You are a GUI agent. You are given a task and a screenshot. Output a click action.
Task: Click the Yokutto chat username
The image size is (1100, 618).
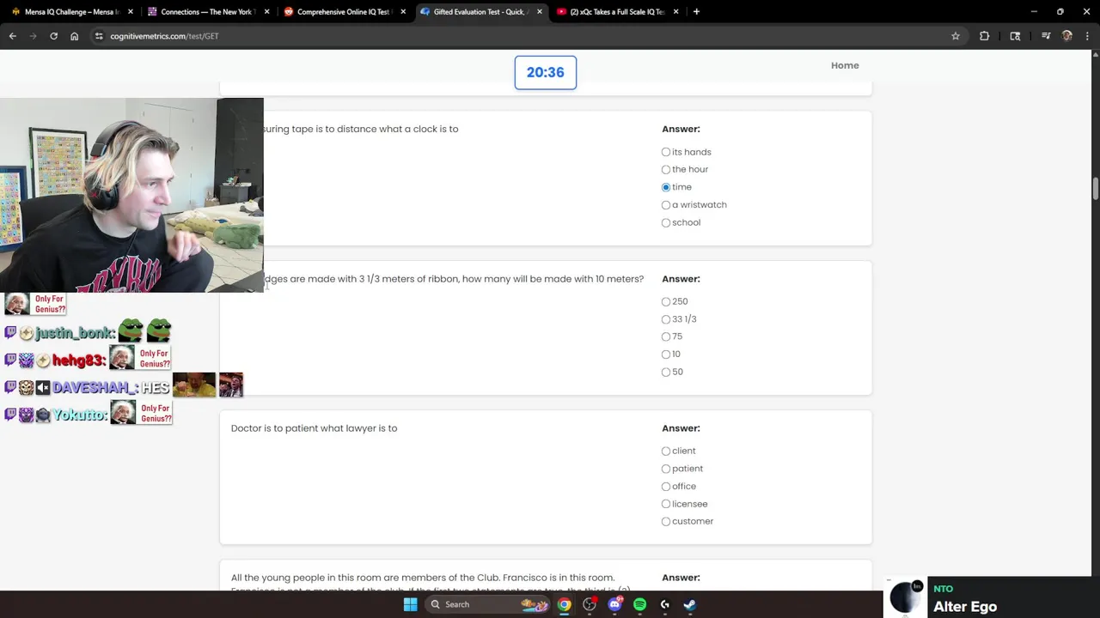click(x=79, y=415)
